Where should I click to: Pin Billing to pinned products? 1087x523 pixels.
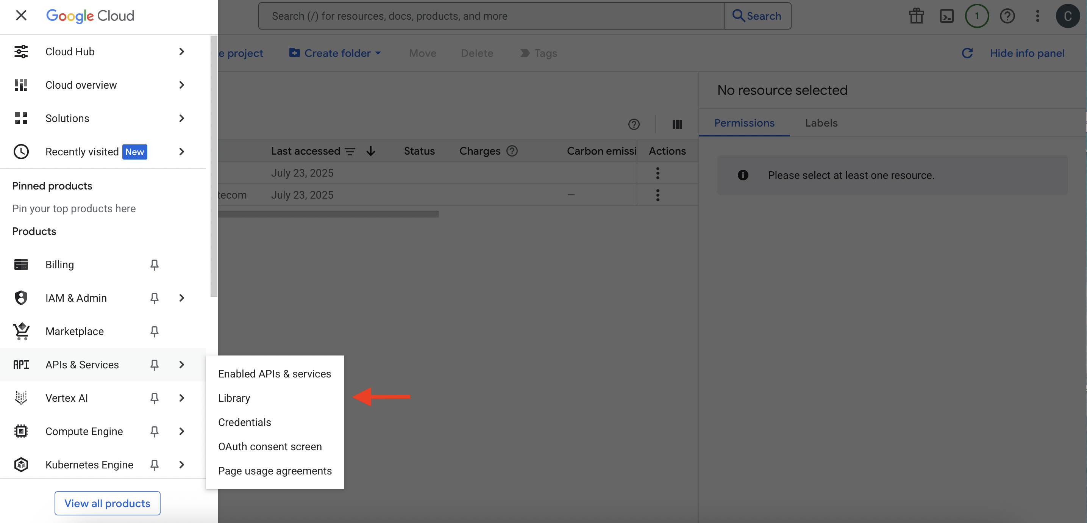(x=155, y=265)
